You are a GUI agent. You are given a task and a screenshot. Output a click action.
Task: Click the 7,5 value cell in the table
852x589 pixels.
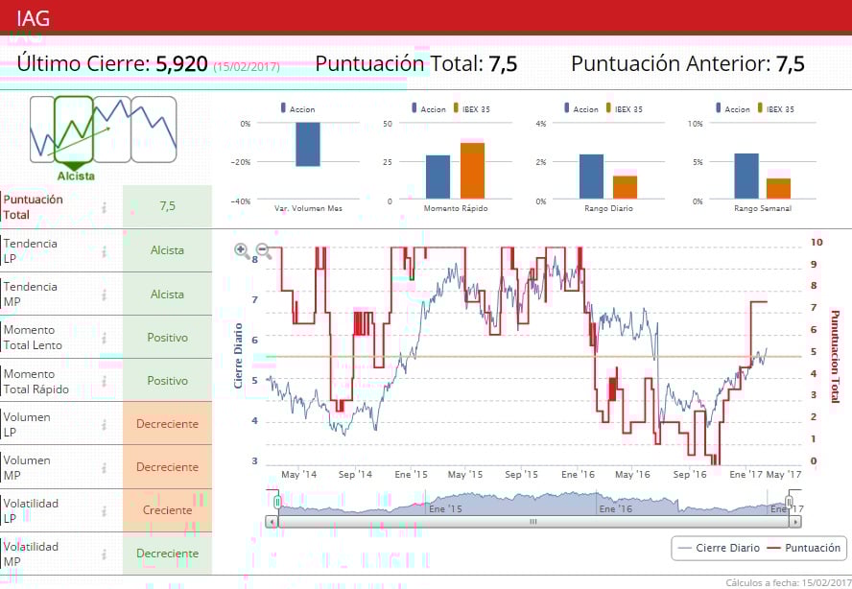(x=167, y=206)
